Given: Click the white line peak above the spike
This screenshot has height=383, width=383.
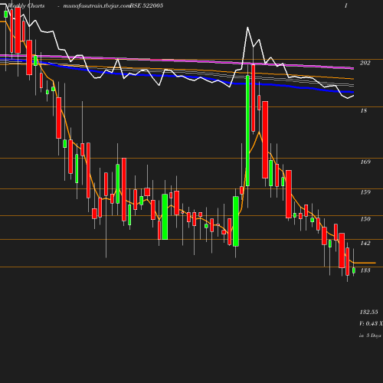Looking at the screenshot, I should (247, 28).
